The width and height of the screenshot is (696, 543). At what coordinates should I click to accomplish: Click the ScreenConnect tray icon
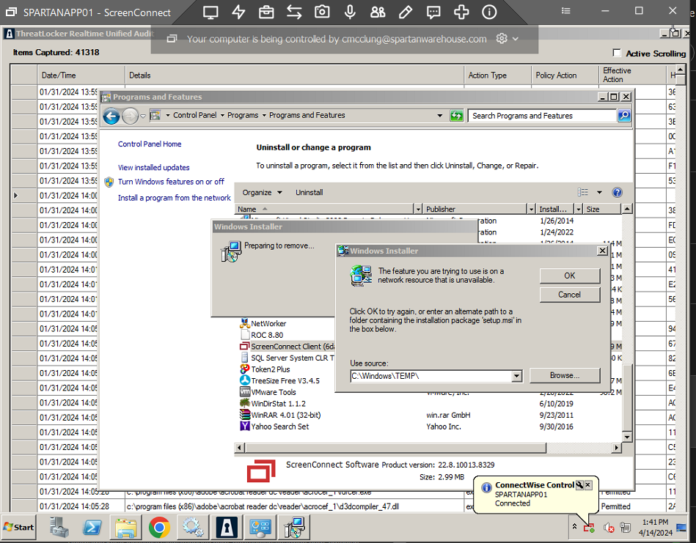(x=589, y=528)
